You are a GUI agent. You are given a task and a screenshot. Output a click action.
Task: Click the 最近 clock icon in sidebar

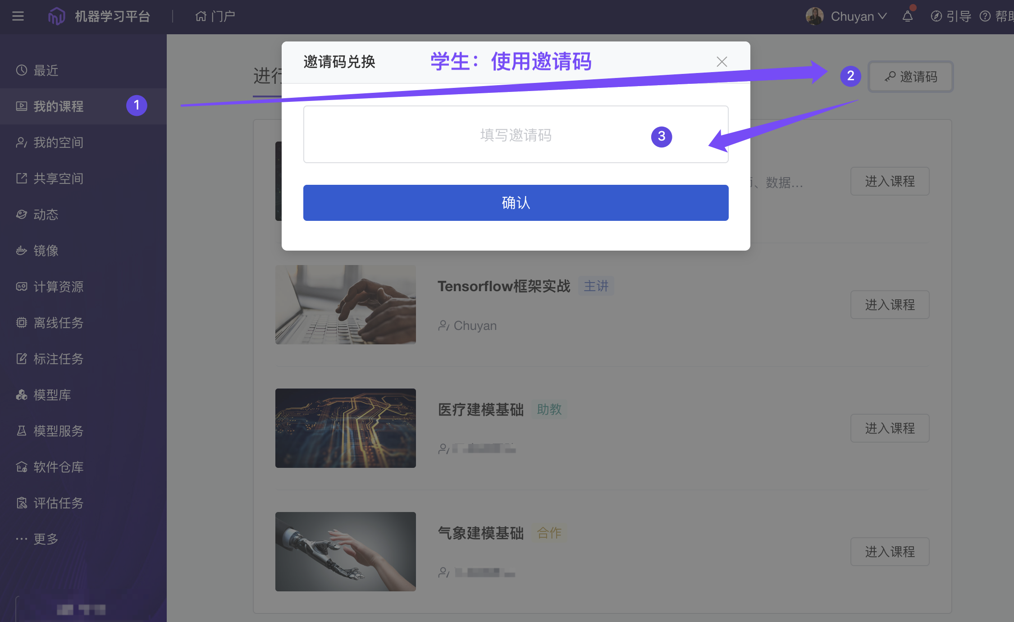[x=21, y=70]
